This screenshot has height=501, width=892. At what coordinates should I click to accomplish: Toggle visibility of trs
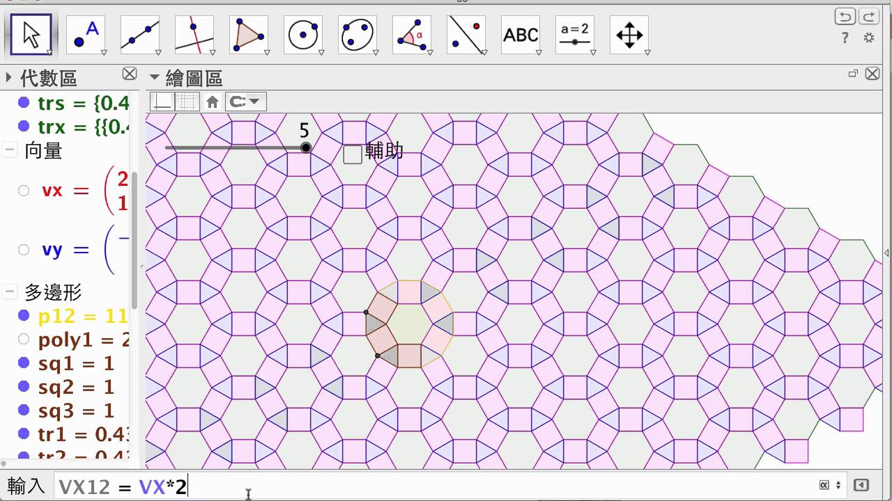click(x=24, y=103)
